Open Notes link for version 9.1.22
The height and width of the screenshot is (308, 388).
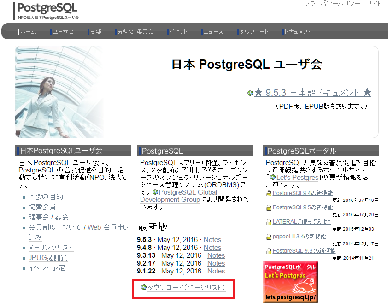[216, 271]
